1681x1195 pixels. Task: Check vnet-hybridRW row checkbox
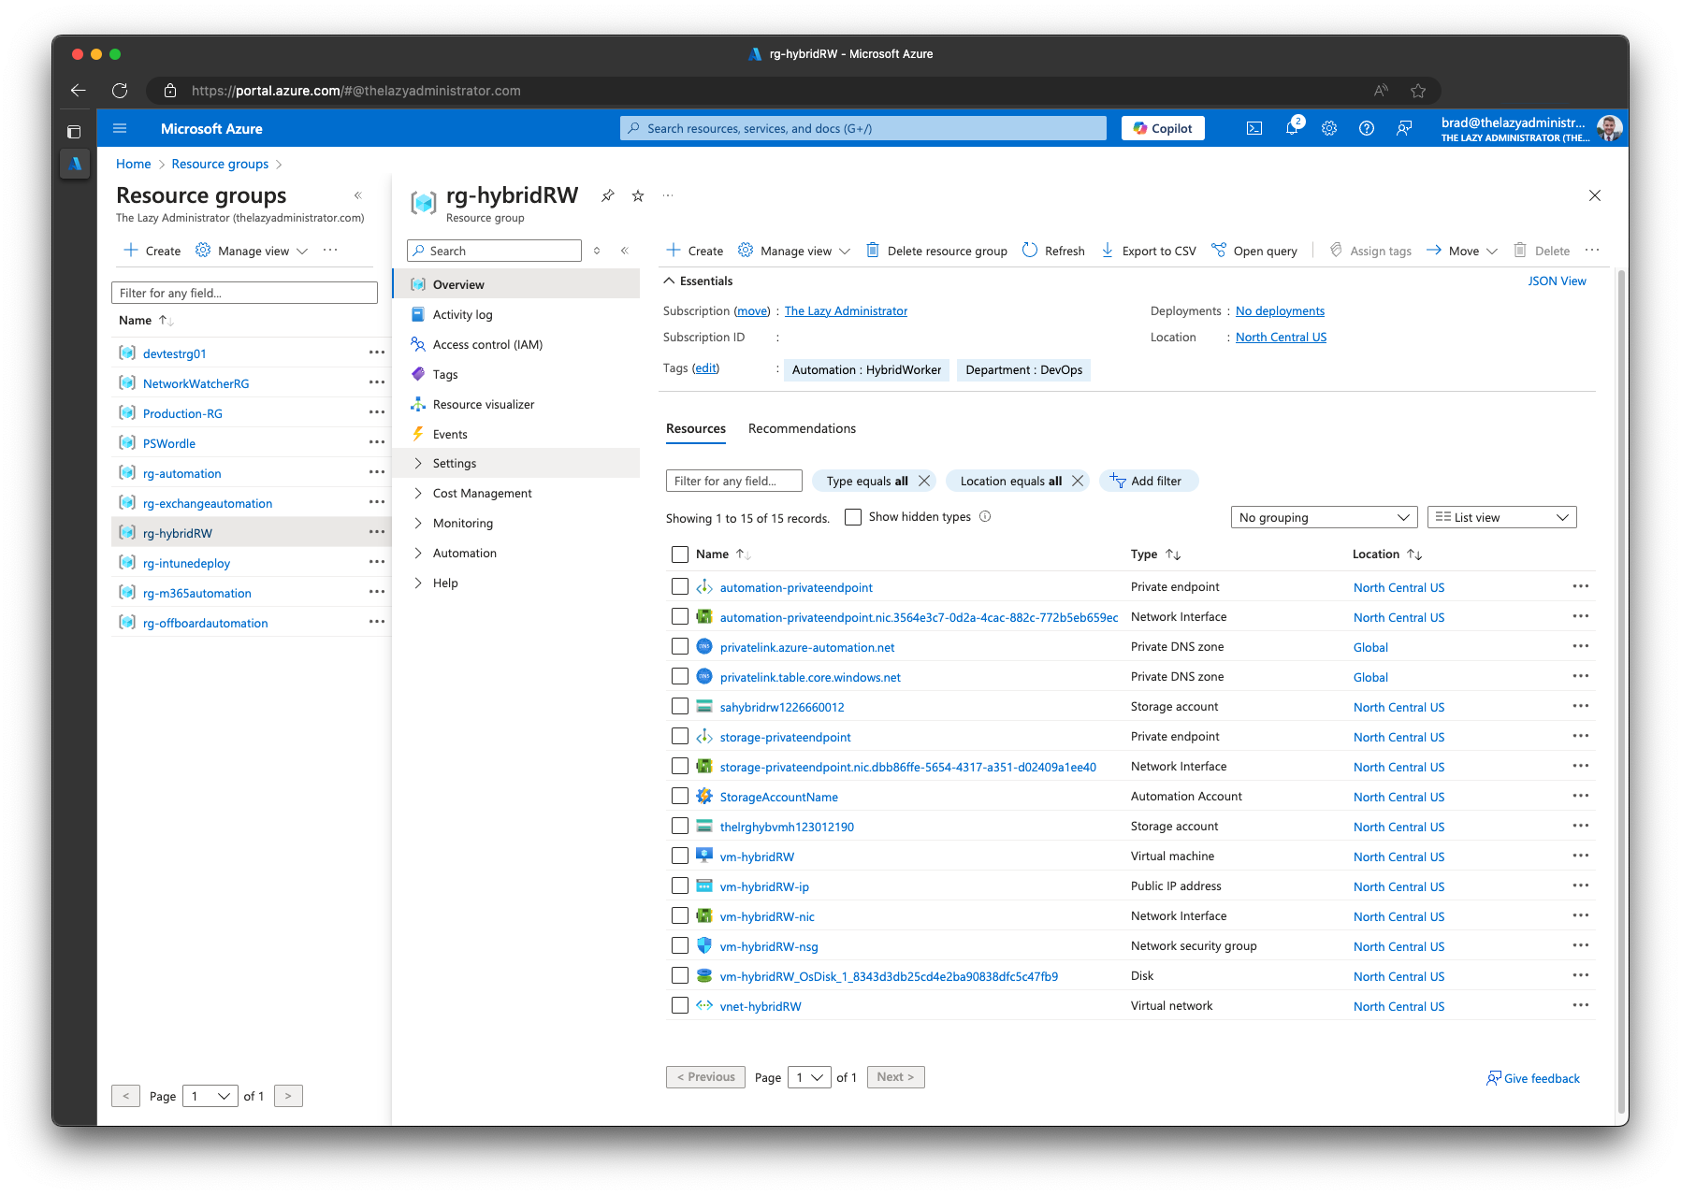pyautogui.click(x=680, y=1005)
